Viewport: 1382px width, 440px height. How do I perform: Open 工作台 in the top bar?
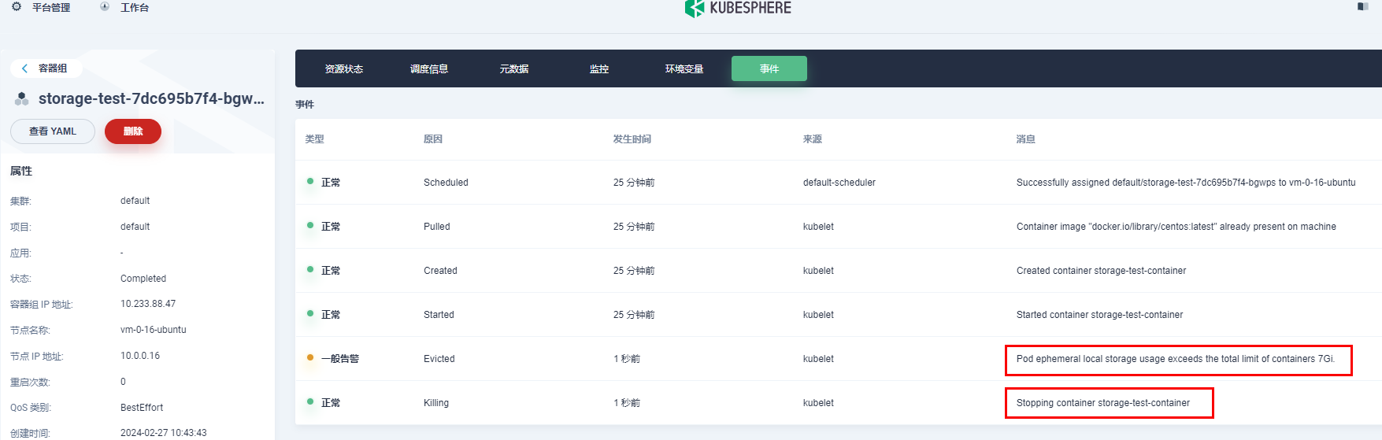point(135,7)
